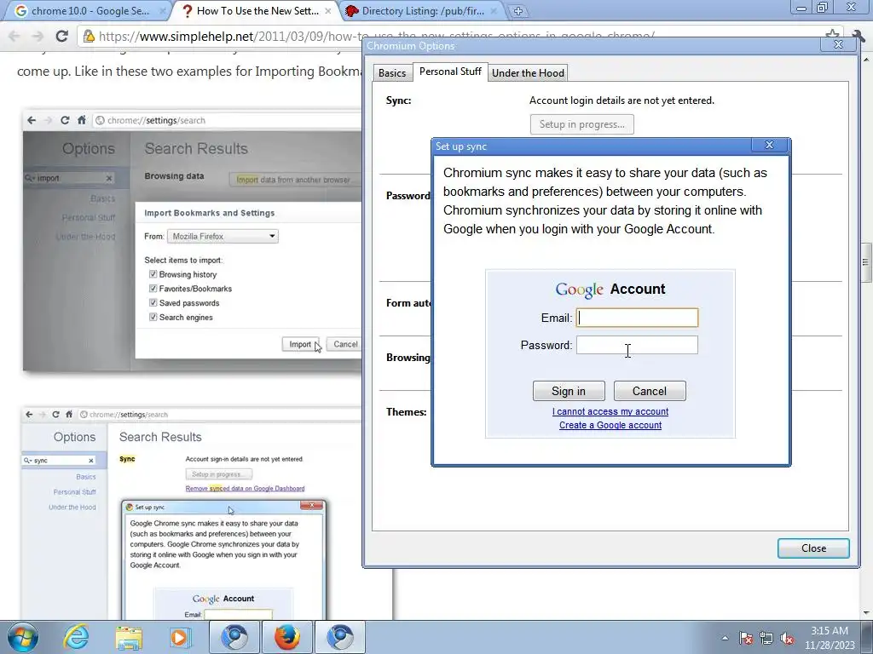Open a new tab with plus button
Viewport: 873px width, 654px height.
click(517, 11)
